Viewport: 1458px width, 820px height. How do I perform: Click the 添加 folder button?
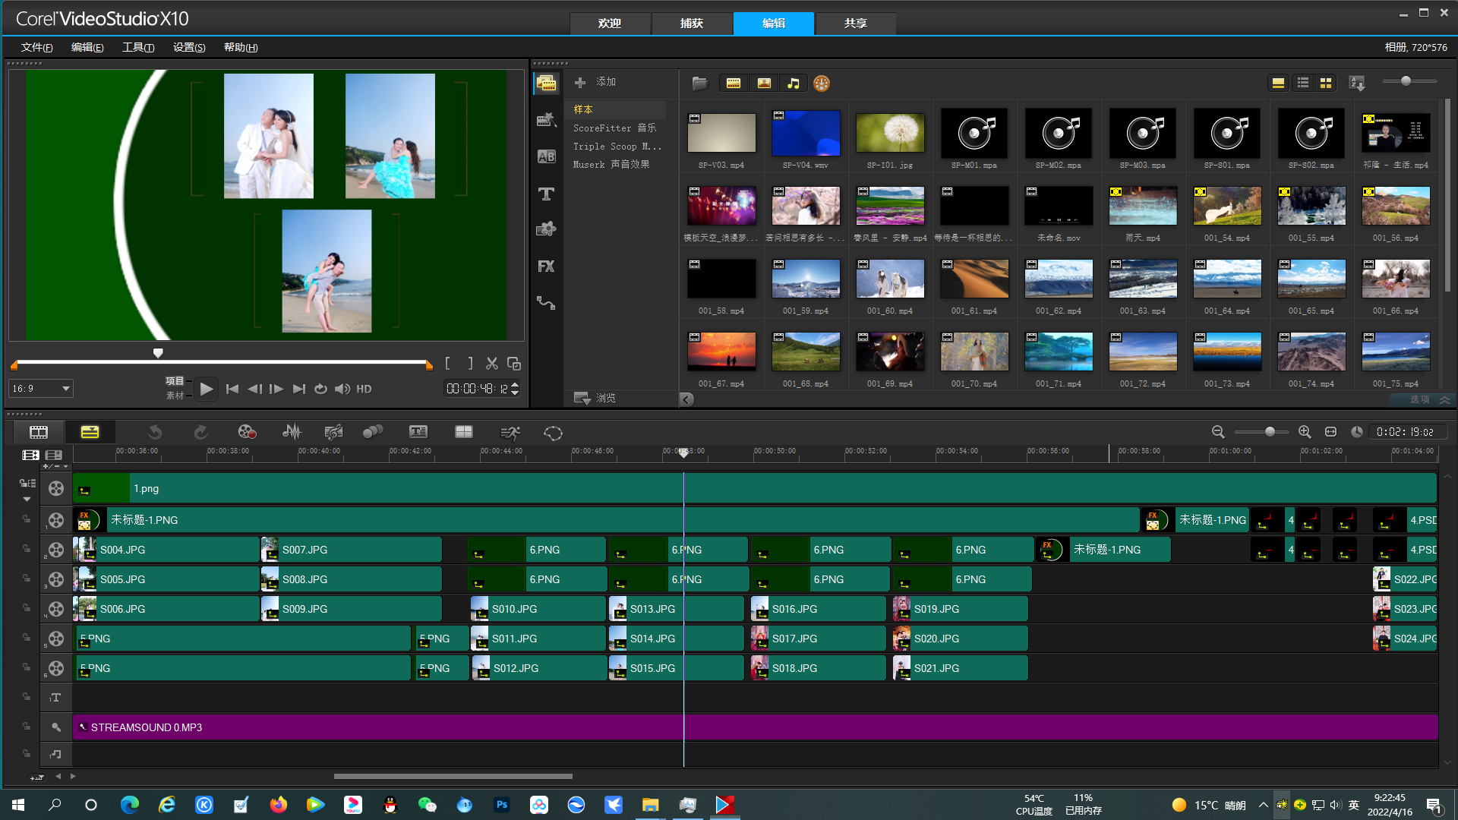tap(595, 82)
